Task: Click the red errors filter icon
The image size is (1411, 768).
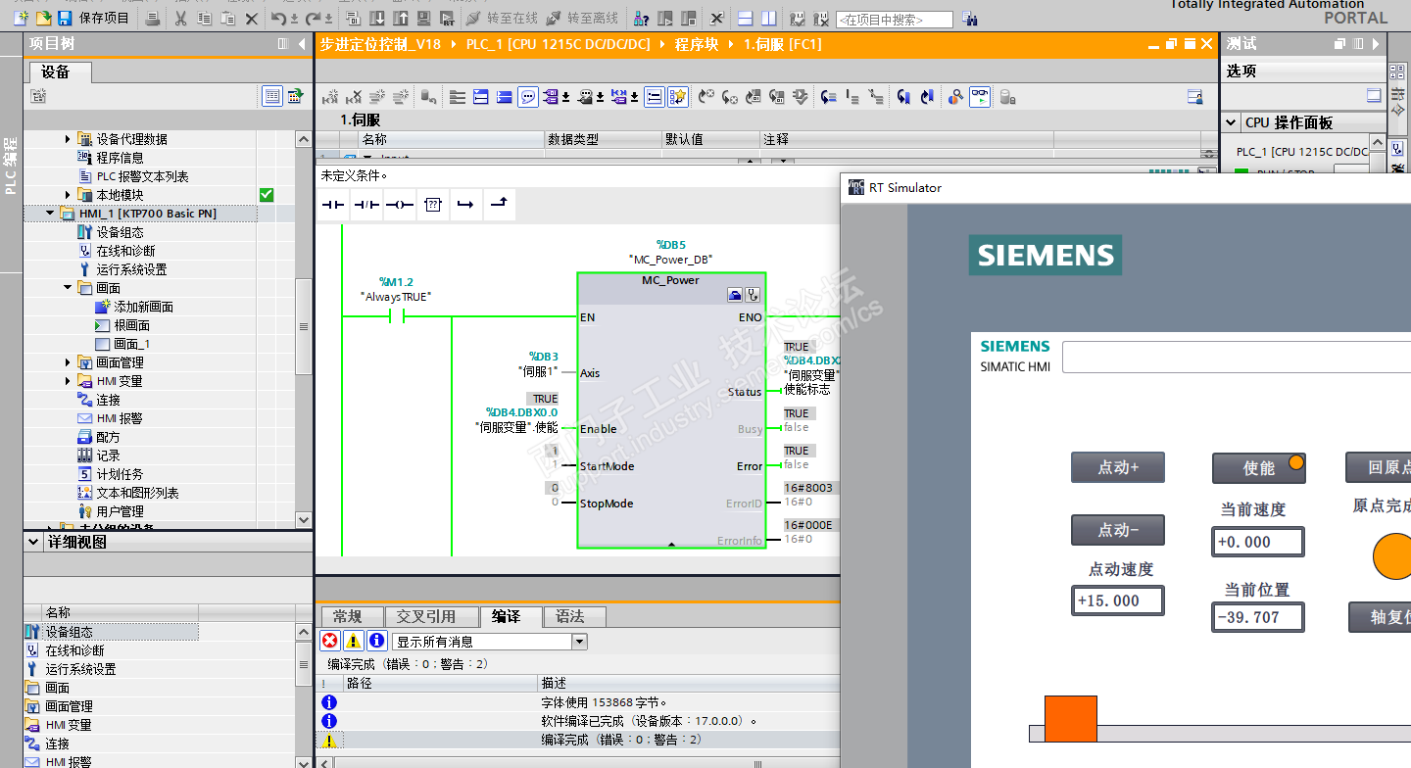Action: coord(330,642)
